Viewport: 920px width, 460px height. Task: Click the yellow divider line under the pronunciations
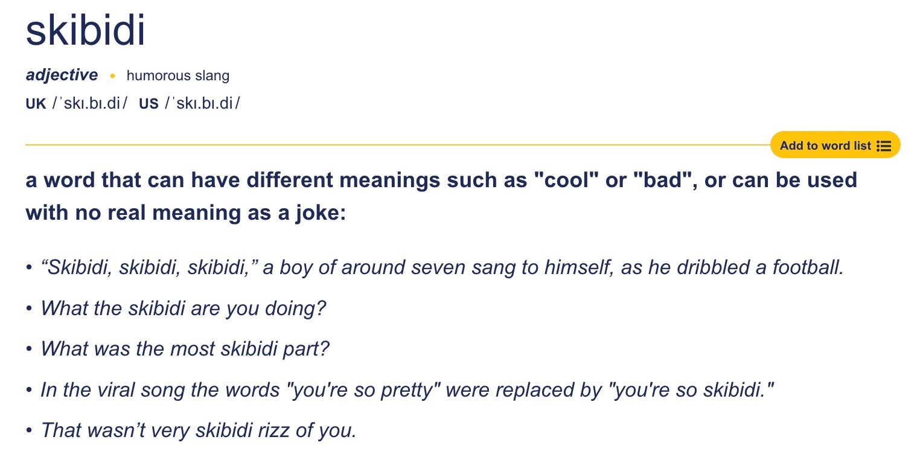(398, 145)
